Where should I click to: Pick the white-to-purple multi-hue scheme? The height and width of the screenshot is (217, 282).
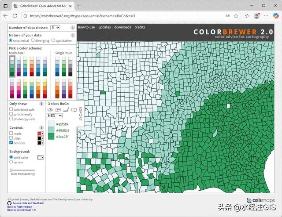[x=19, y=66]
